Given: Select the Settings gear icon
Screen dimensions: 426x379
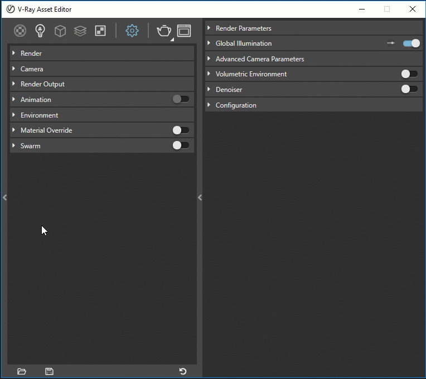Looking at the screenshot, I should [x=132, y=31].
